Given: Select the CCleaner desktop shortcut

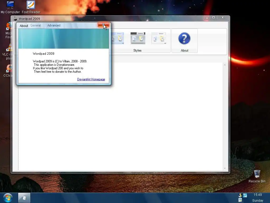Looking at the screenshot, I should click(x=8, y=71).
